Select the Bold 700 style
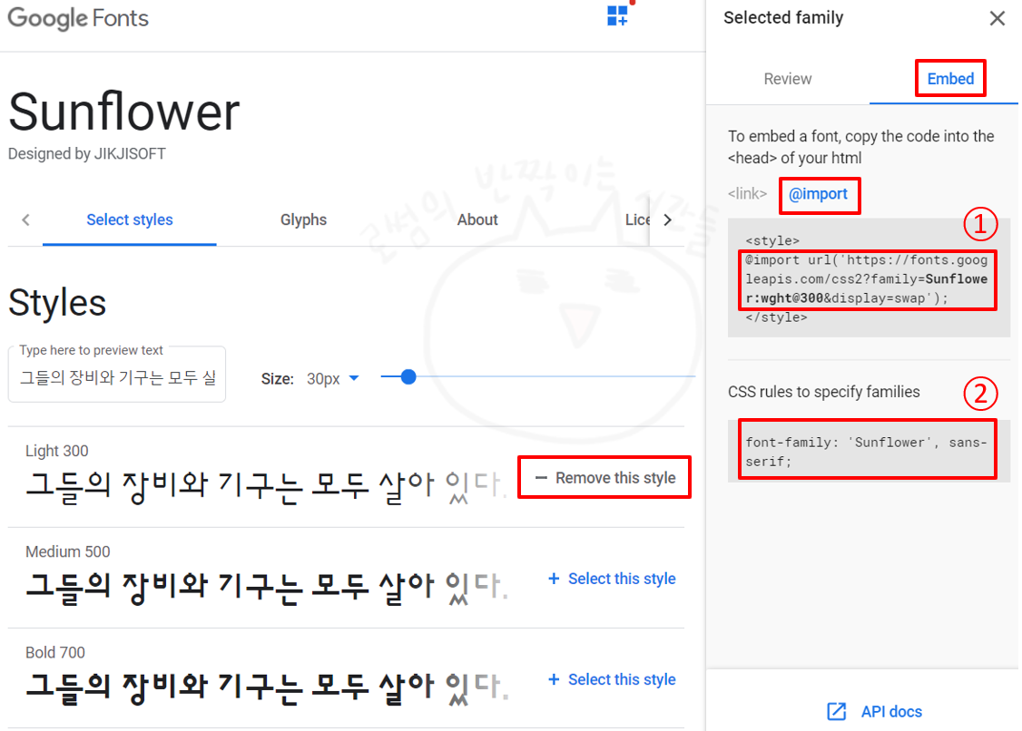This screenshot has height=731, width=1022. 612,679
